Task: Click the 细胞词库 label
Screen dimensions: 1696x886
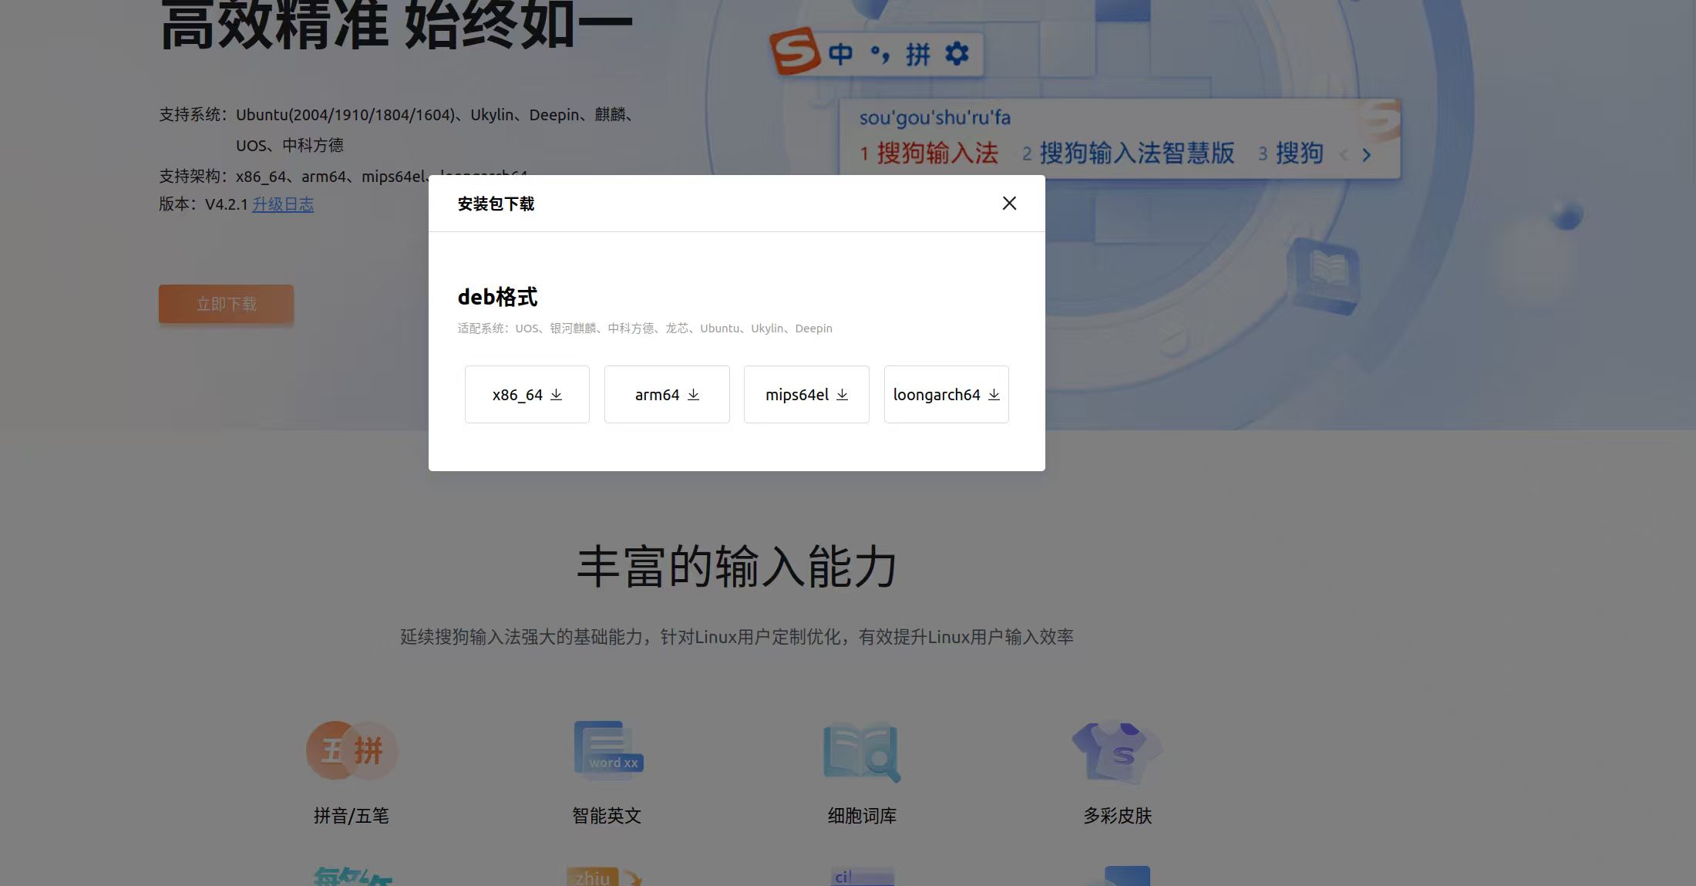Action: tap(862, 816)
